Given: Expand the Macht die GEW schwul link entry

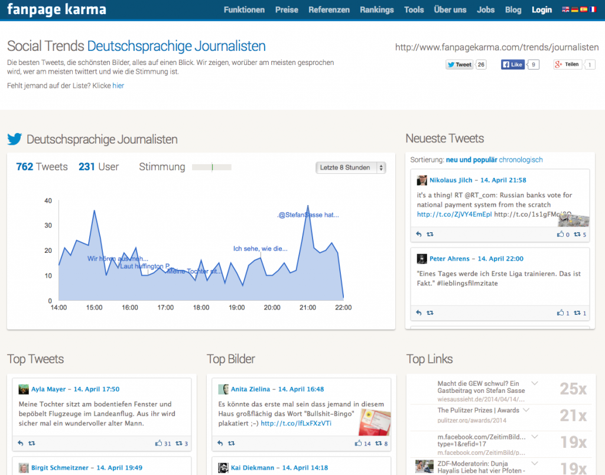Looking at the screenshot, I should [535, 383].
